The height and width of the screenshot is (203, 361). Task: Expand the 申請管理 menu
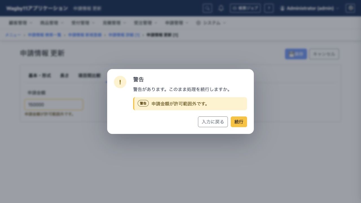pos(177,23)
